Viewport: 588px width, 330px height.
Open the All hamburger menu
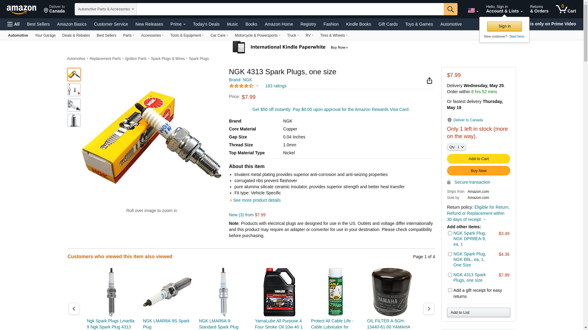point(13,24)
